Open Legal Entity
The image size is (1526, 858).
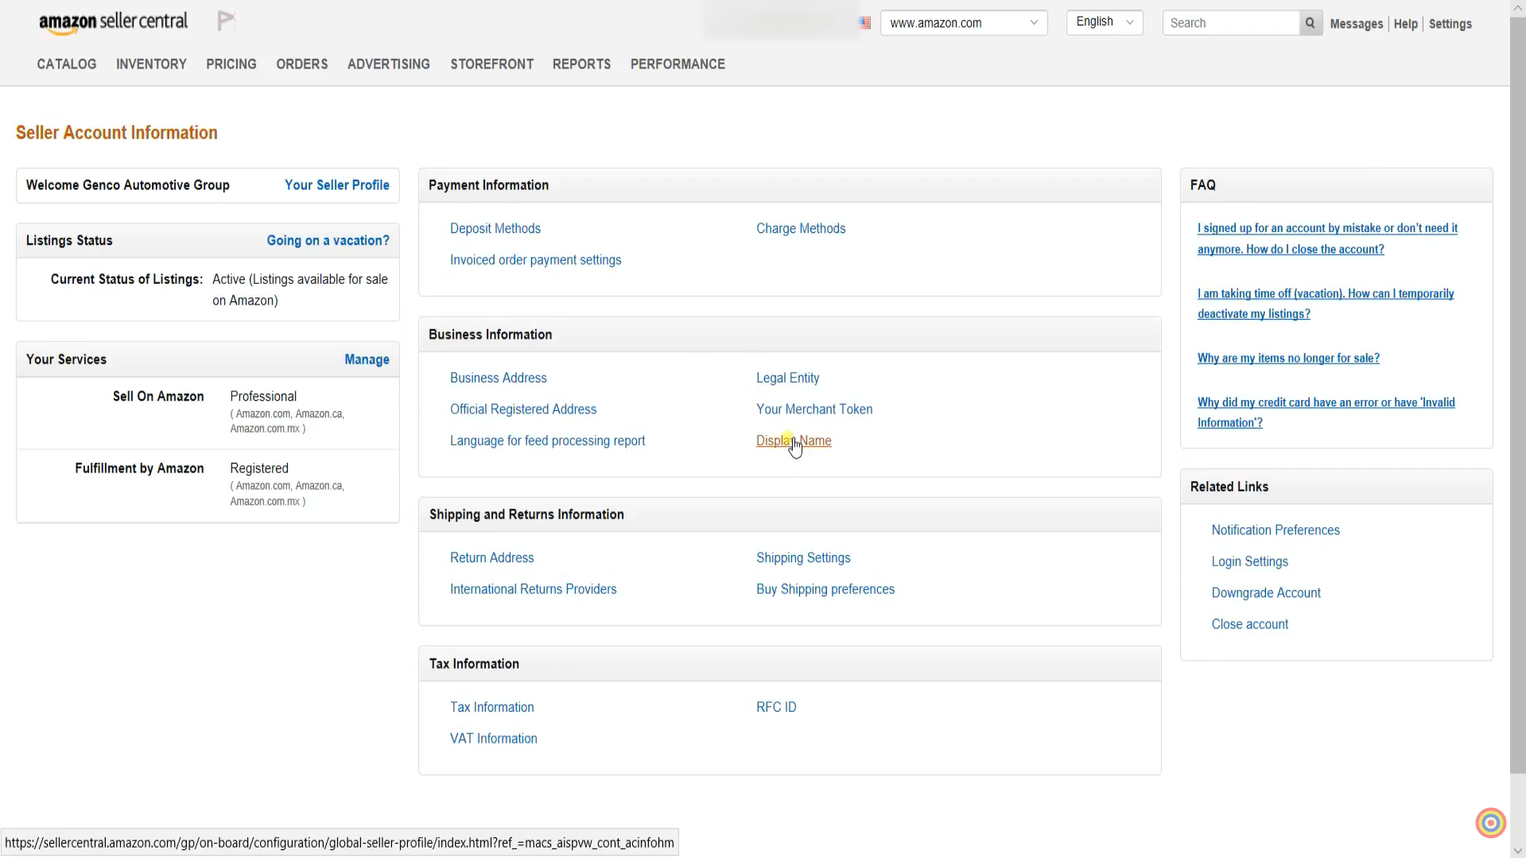[x=788, y=379]
